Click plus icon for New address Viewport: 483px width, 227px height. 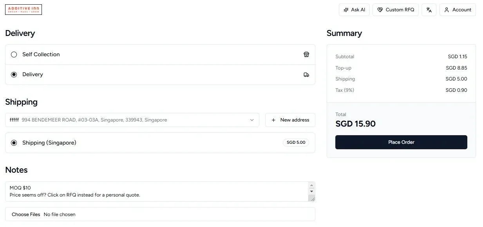tap(273, 120)
